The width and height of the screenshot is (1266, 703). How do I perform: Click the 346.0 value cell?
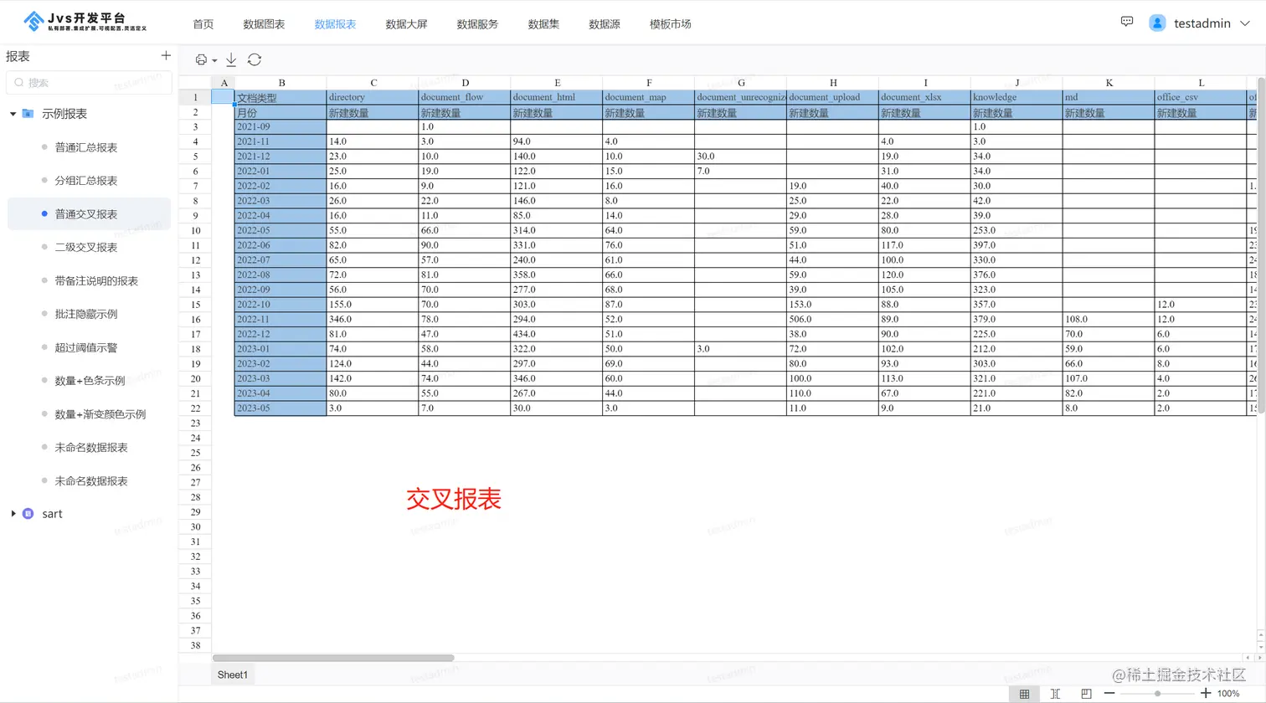pos(373,319)
